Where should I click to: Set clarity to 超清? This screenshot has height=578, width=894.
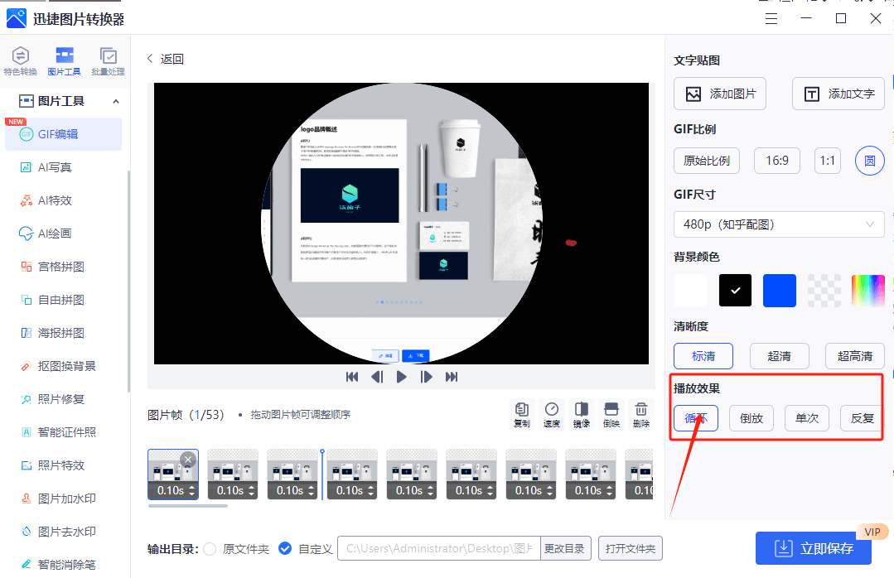coord(780,356)
